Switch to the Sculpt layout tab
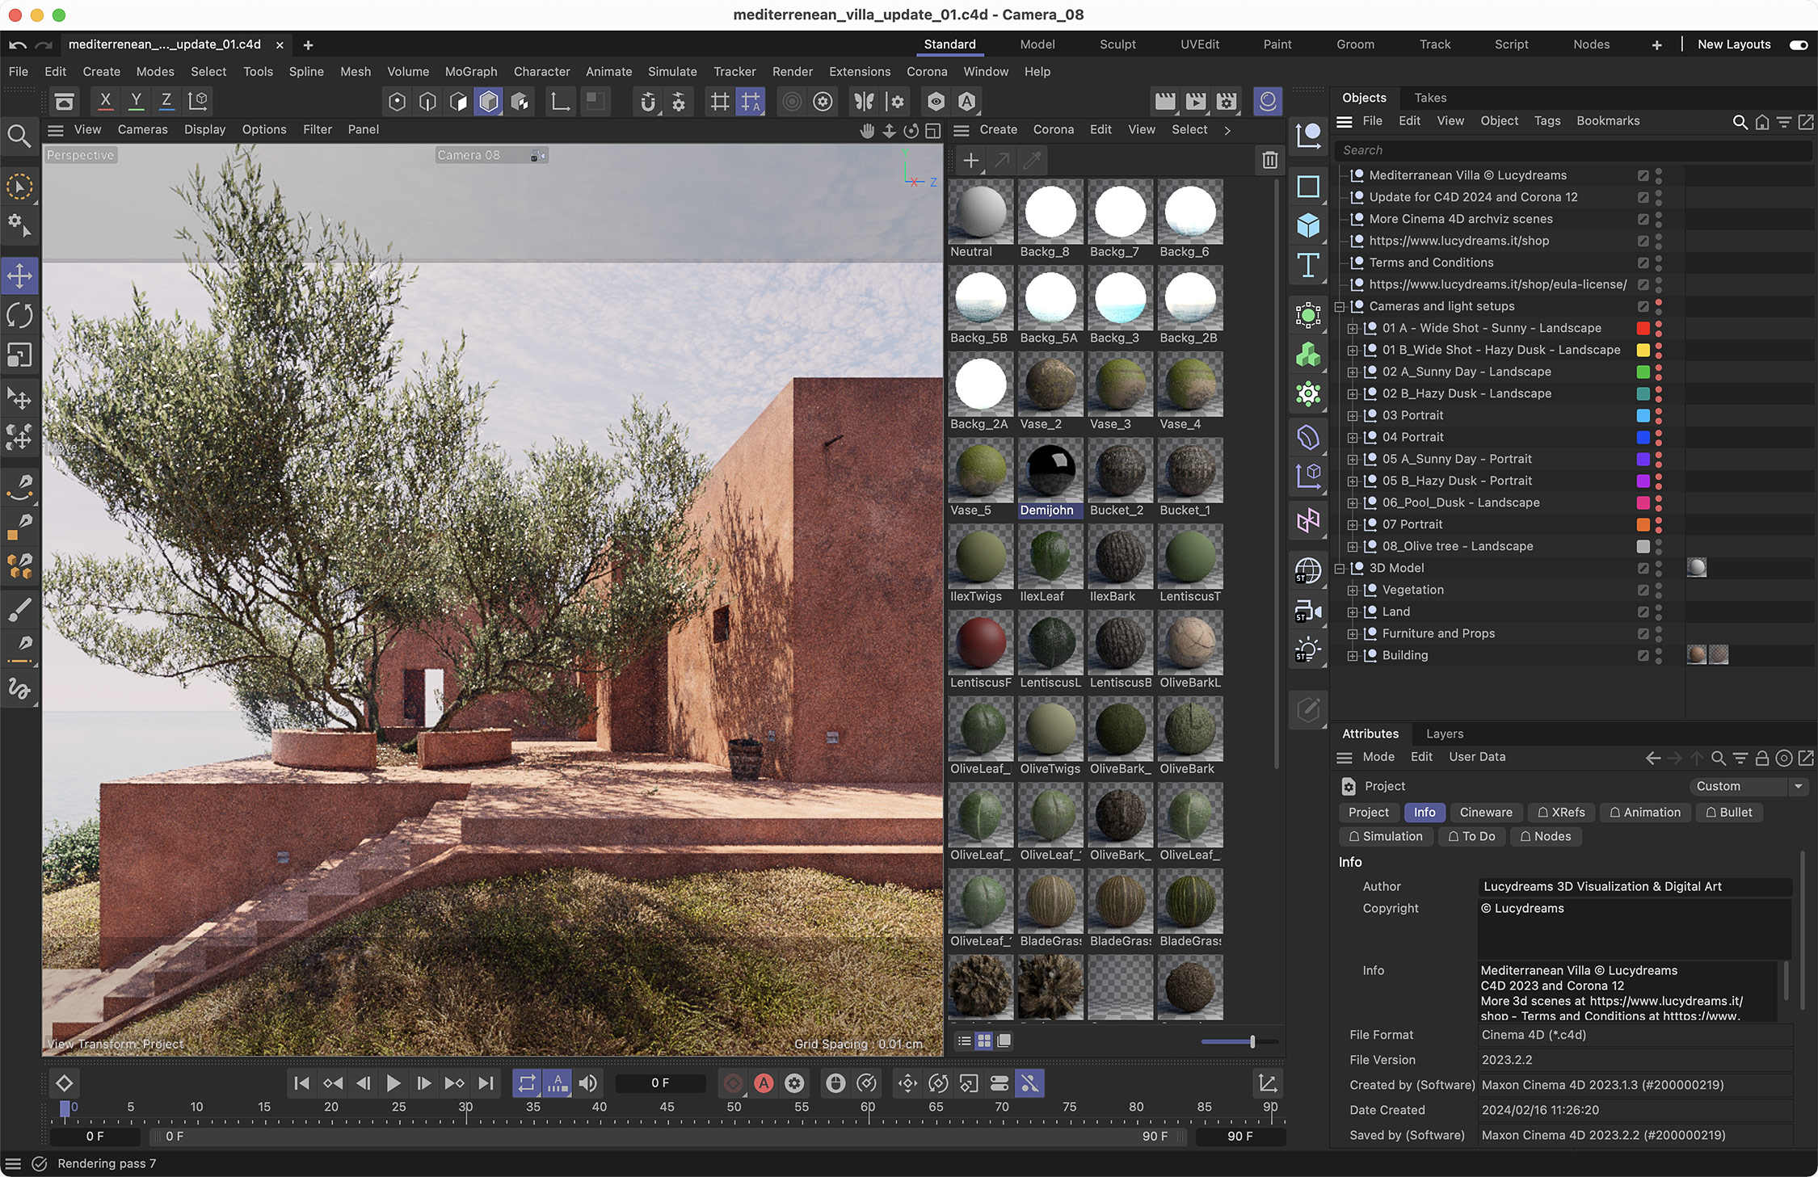Screen dimensions: 1818x1177 (x=1117, y=44)
